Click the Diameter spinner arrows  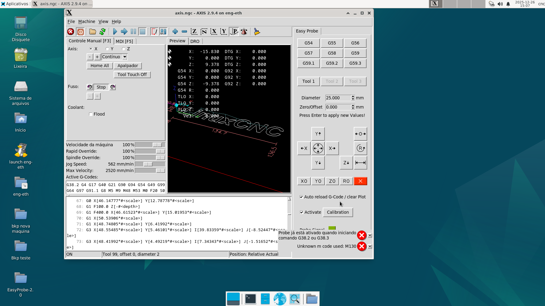point(353,98)
